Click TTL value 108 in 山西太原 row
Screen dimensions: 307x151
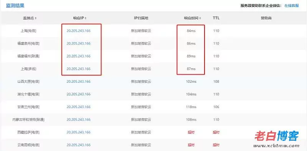click(x=216, y=82)
